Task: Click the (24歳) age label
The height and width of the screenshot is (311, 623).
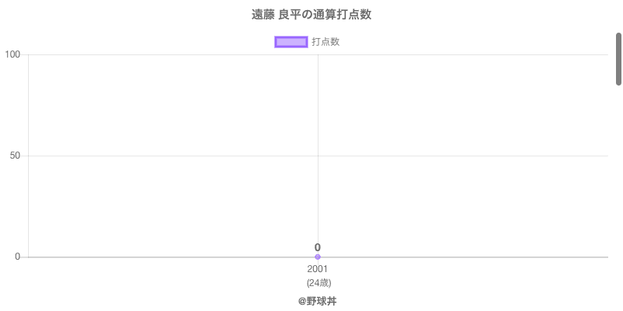Action: 318,282
